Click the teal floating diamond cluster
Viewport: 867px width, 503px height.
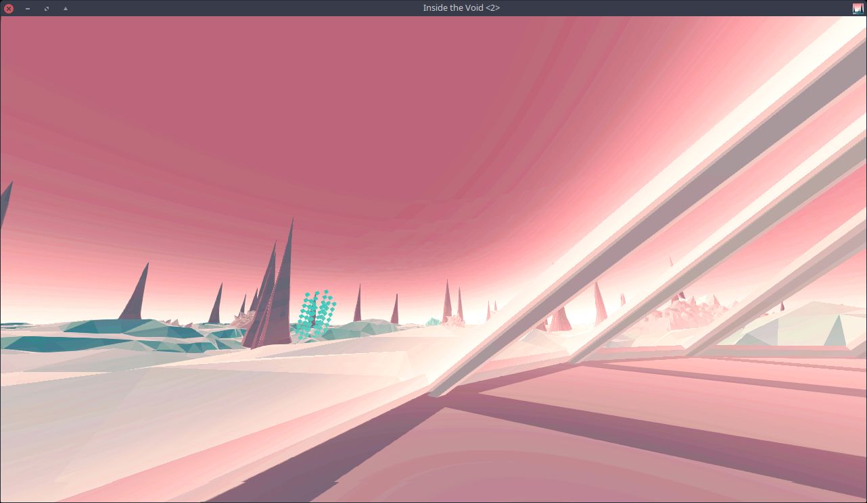(x=316, y=314)
